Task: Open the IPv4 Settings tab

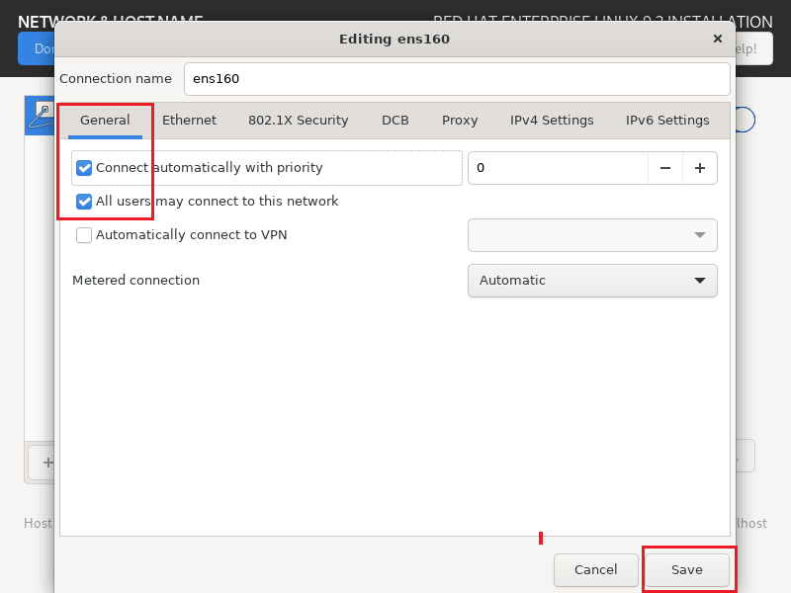Action: pyautogui.click(x=552, y=121)
